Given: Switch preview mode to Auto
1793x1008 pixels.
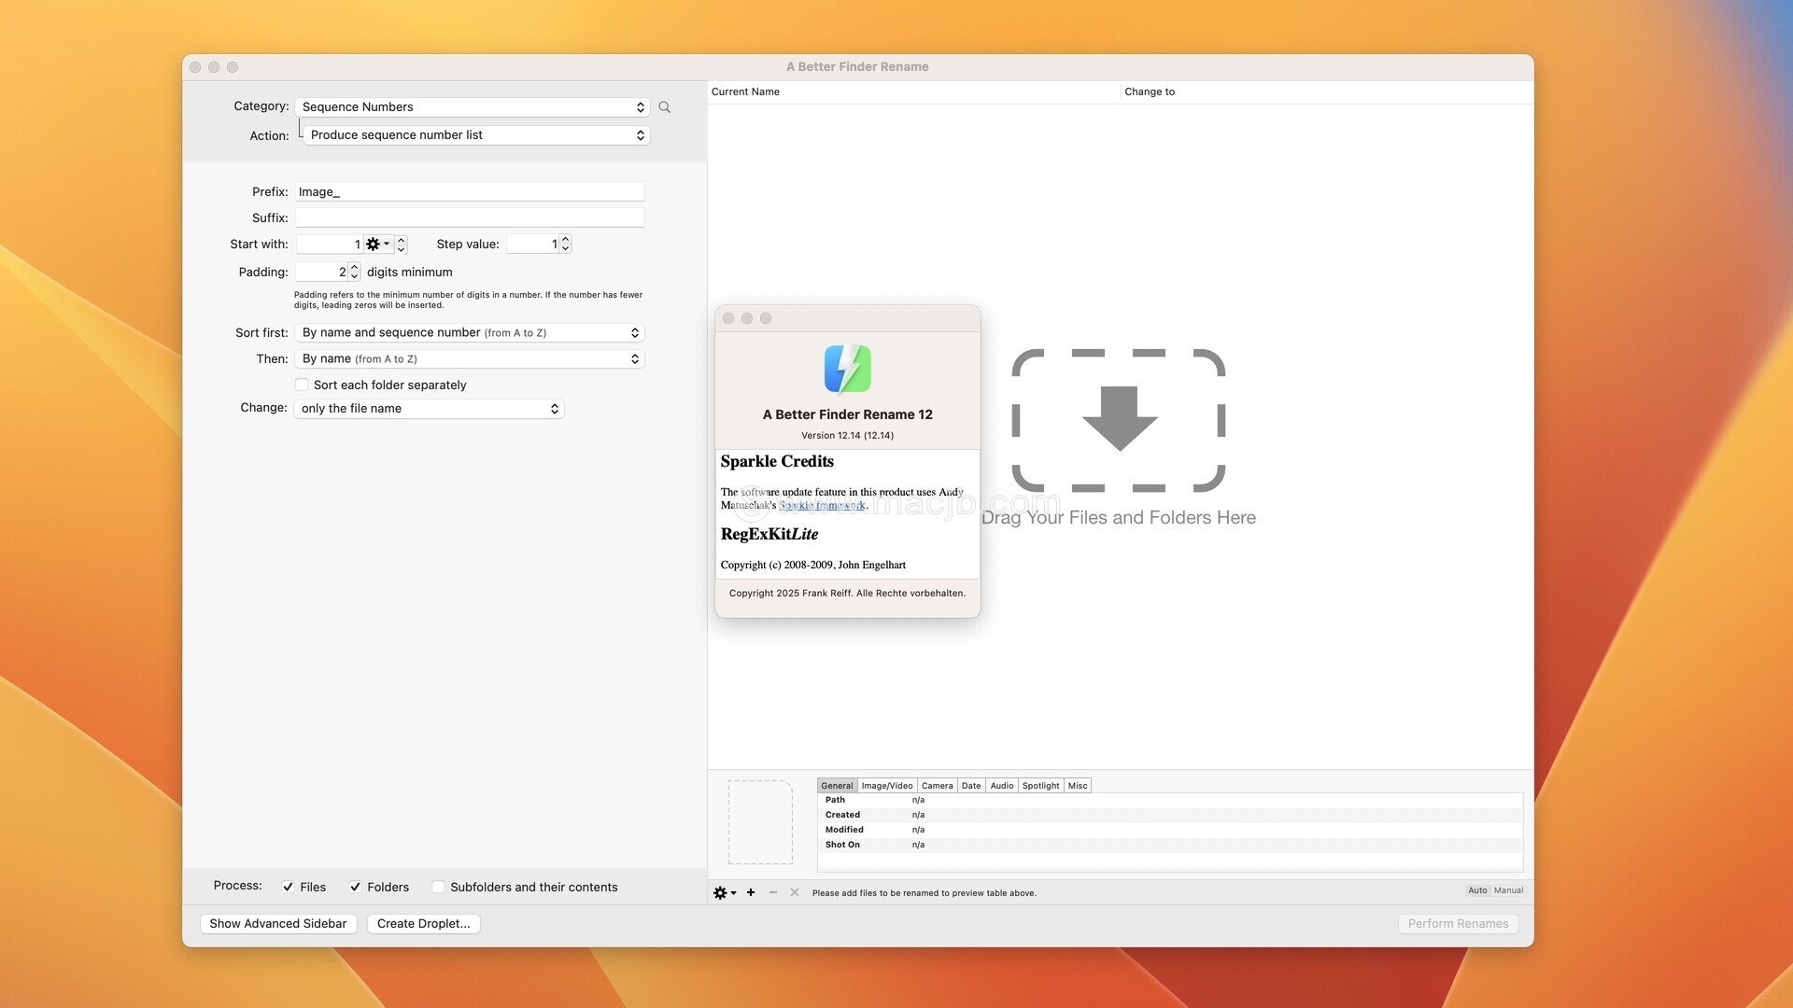Looking at the screenshot, I should click(x=1477, y=890).
